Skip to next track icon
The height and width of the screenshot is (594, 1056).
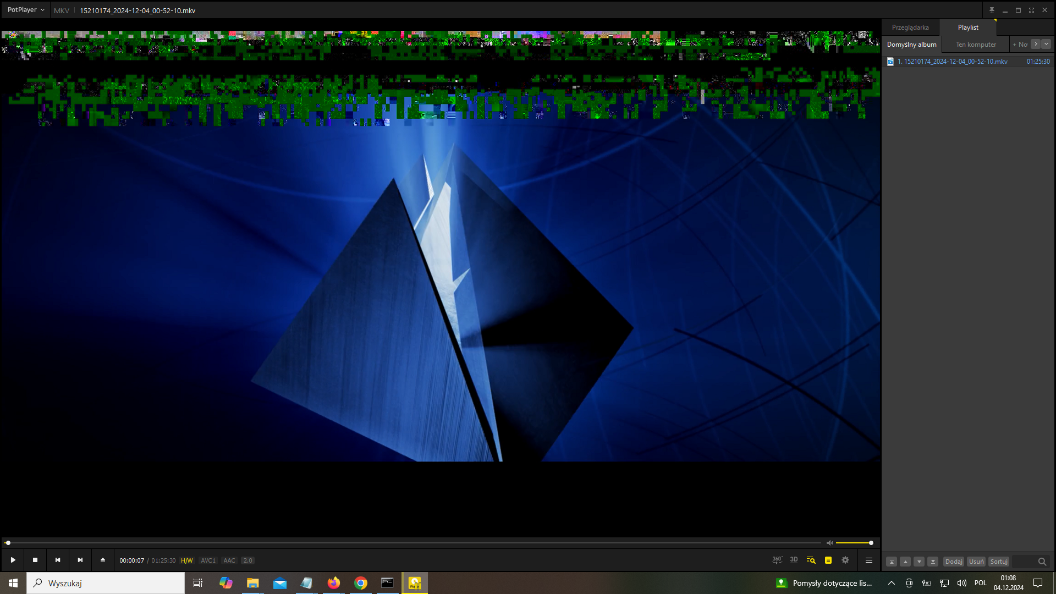[x=80, y=560]
